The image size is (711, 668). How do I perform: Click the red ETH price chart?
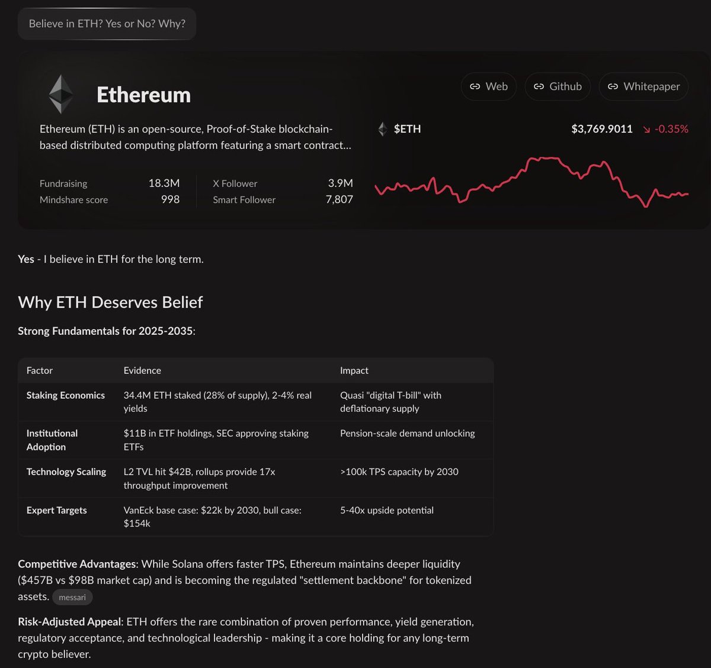pyautogui.click(x=531, y=181)
